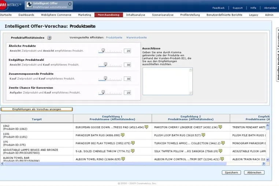The image size is (279, 186).
Task: Open comment icon beside SILK TAFFETA PILLOW
Action: pos(220,151)
